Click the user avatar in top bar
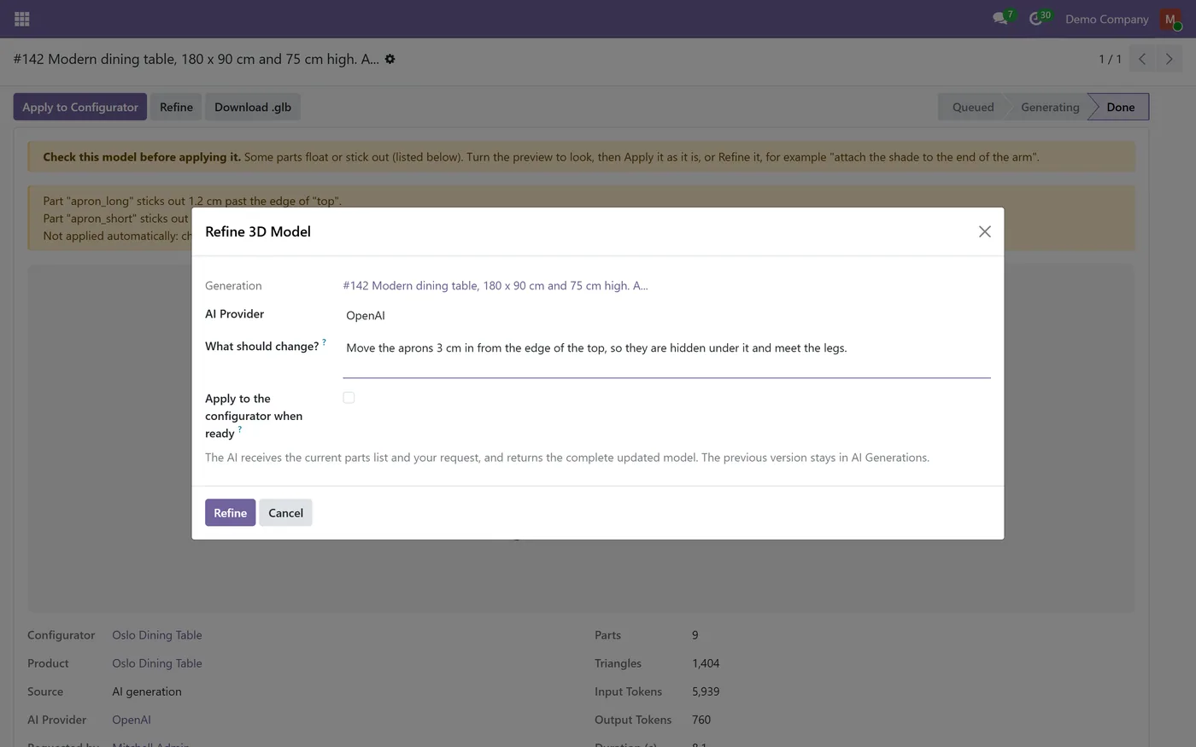 tap(1170, 19)
